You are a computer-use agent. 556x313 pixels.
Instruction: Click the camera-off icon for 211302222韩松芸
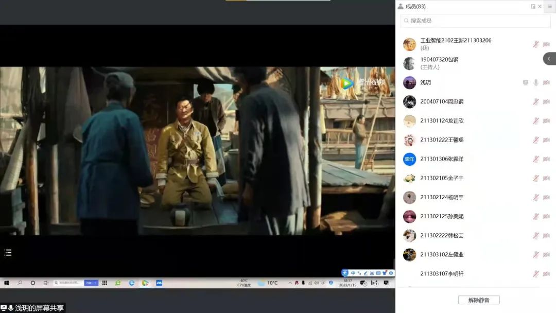tap(546, 236)
